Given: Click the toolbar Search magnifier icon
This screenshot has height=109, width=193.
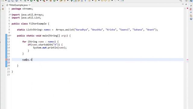Looking at the screenshot, I should tap(181, 1).
